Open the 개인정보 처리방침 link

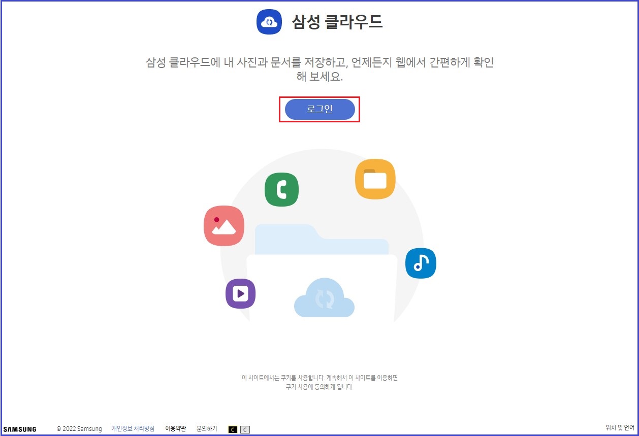[x=133, y=429]
